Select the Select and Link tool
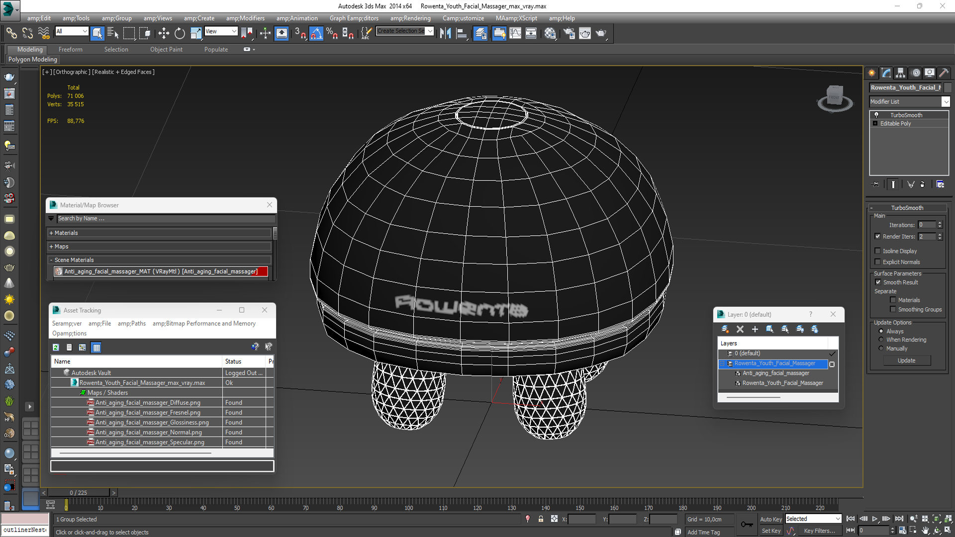The width and height of the screenshot is (955, 537). [x=11, y=33]
